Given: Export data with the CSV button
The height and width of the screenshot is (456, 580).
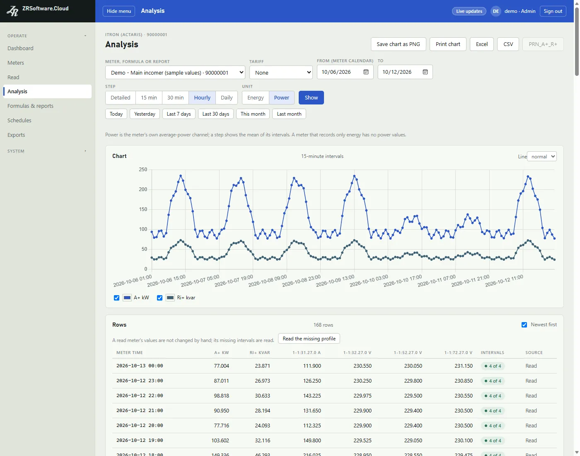Looking at the screenshot, I should pyautogui.click(x=508, y=44).
